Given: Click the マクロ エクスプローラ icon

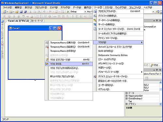Looking at the screenshot, I should click(47, 60).
